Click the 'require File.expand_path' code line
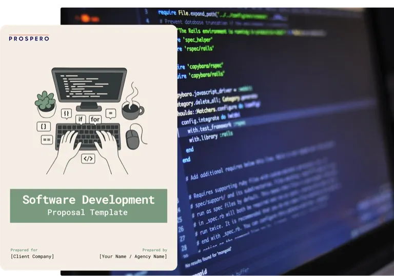The image size is (394, 276). coord(221,14)
